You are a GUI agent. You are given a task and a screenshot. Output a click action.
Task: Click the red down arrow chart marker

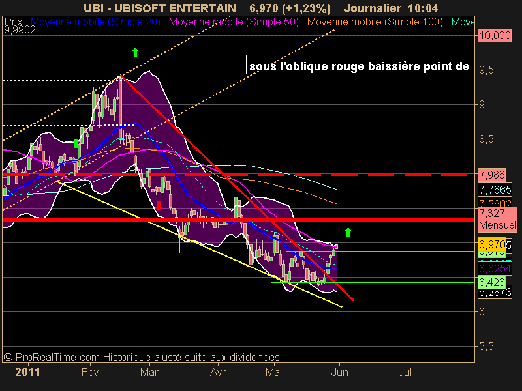pyautogui.click(x=159, y=206)
